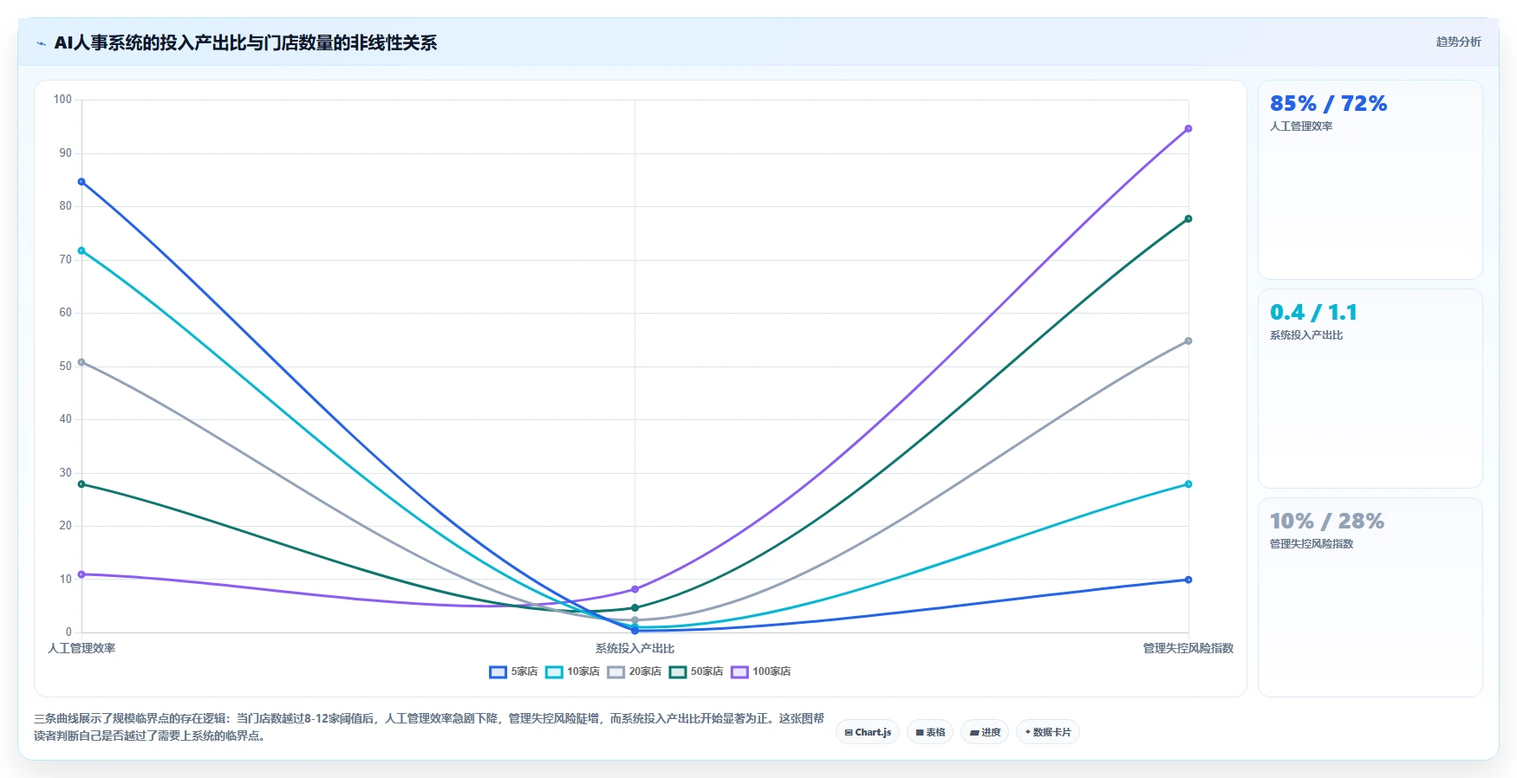Toggle the 10家店 legend color box
Image resolution: width=1517 pixels, height=778 pixels.
click(x=554, y=672)
